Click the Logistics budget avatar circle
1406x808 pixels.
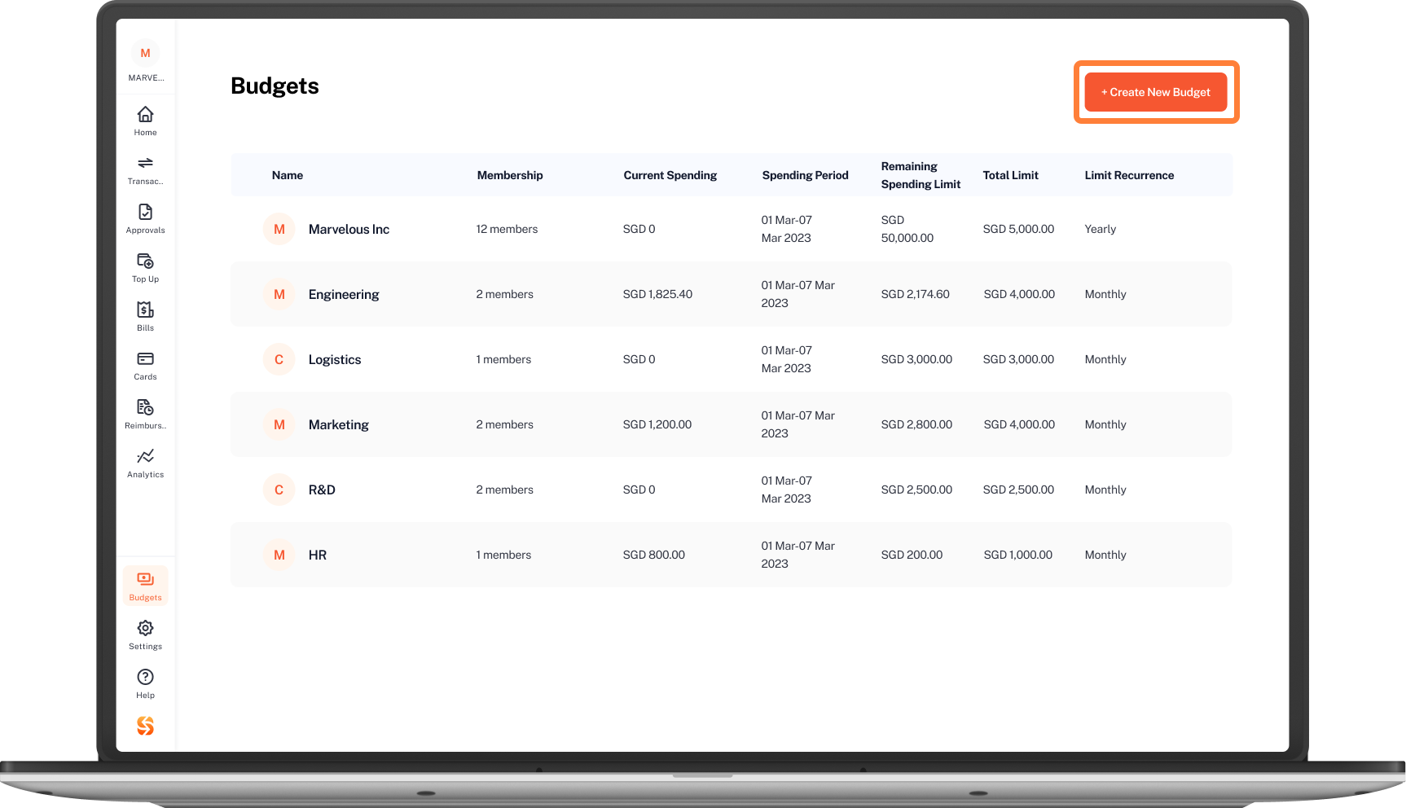click(279, 359)
